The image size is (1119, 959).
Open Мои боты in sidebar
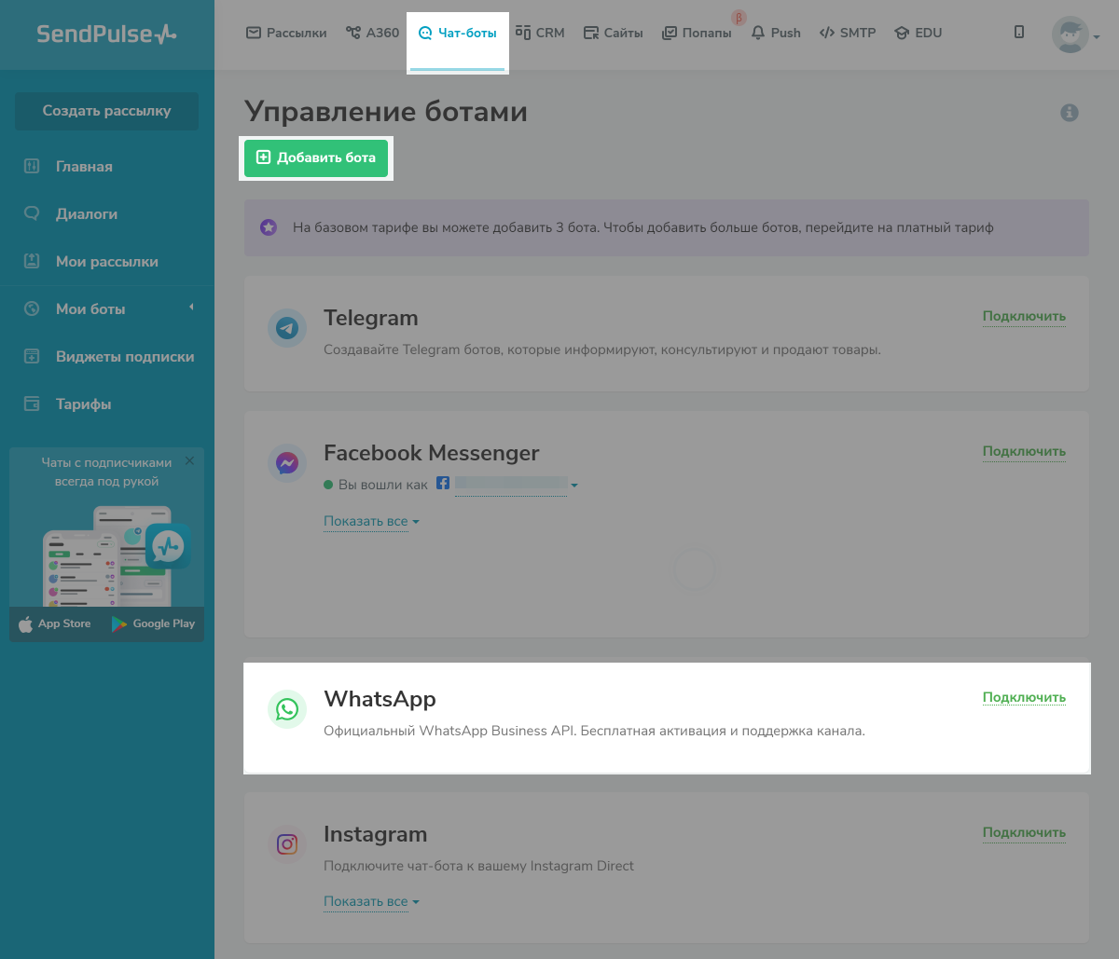click(90, 309)
